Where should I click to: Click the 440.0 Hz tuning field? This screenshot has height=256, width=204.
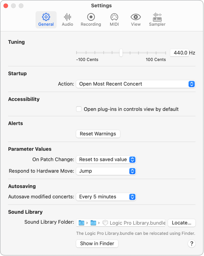pyautogui.click(x=179, y=52)
